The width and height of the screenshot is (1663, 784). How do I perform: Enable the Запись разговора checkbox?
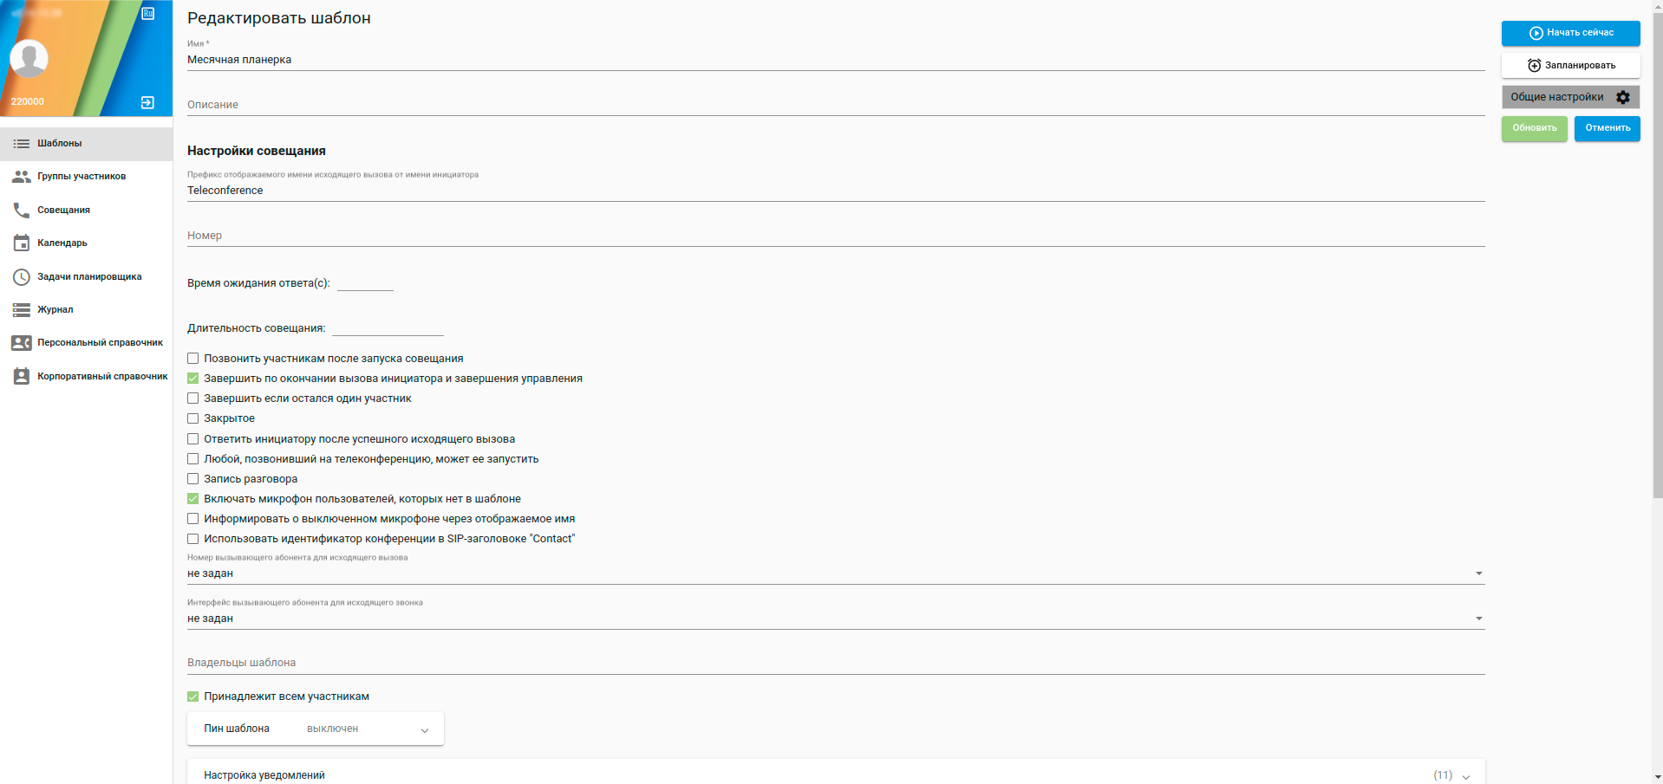[193, 479]
